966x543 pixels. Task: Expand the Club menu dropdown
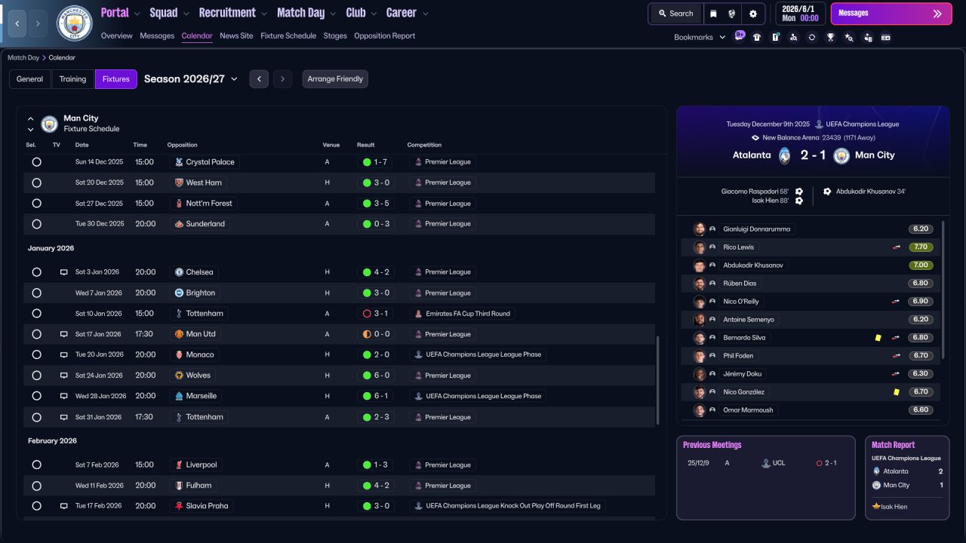pos(373,14)
